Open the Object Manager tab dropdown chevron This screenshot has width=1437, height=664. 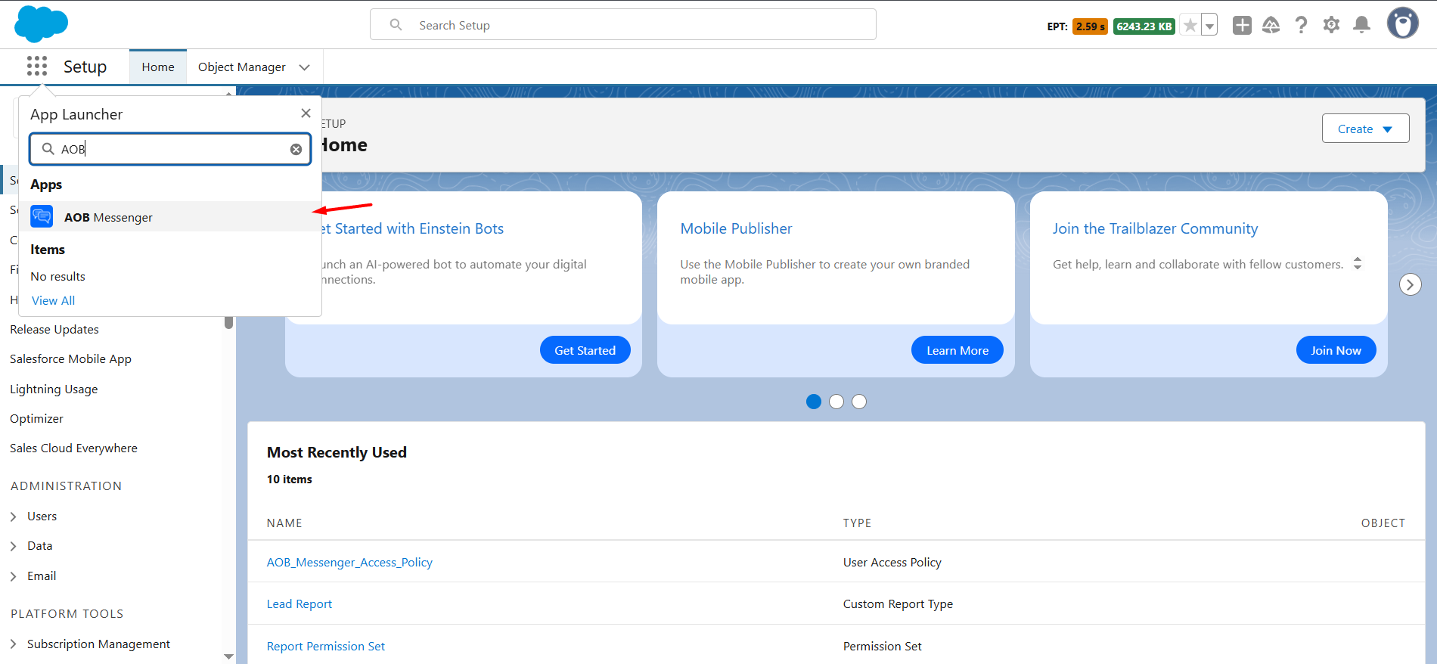tap(304, 67)
